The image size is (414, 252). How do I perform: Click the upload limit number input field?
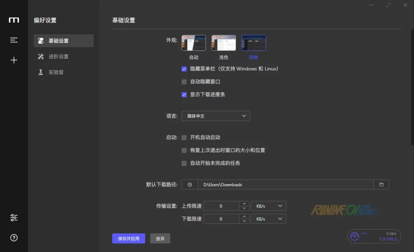[221, 206]
